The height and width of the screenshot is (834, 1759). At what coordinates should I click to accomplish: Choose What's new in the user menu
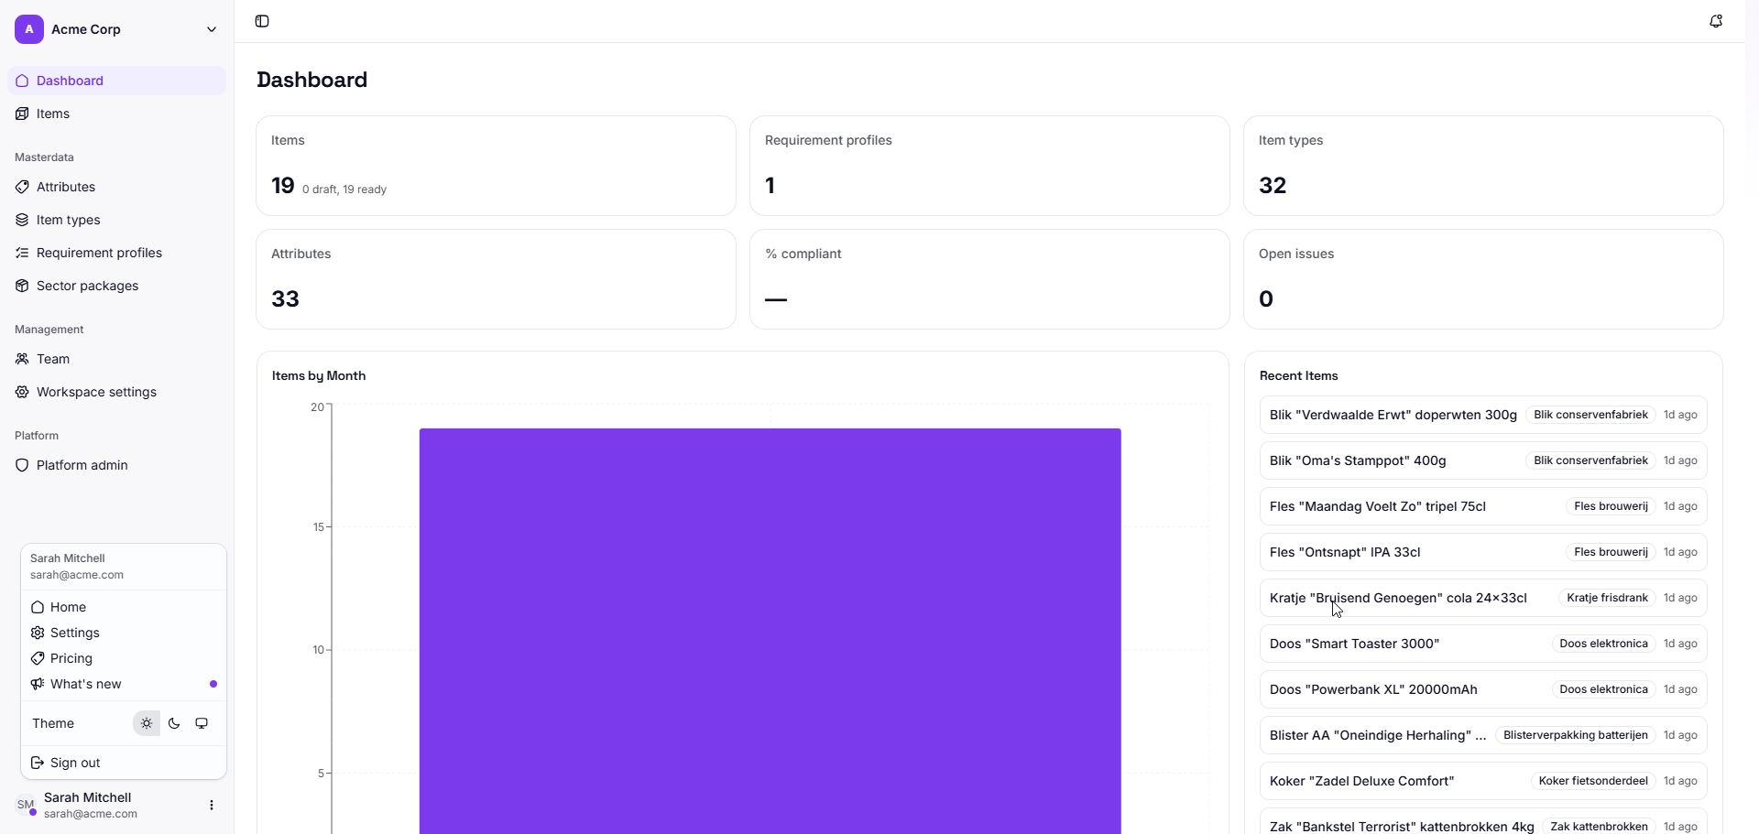[124, 684]
